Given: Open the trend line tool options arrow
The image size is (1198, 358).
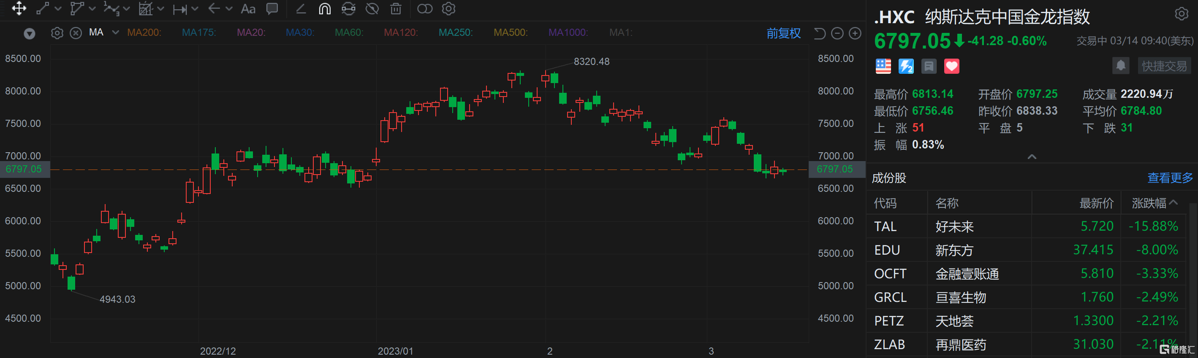Looking at the screenshot, I should [58, 9].
